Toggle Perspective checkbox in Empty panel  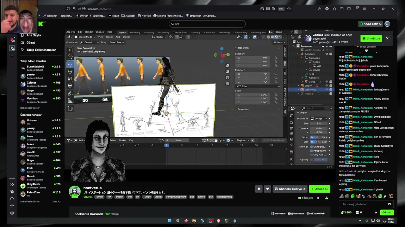point(312,151)
